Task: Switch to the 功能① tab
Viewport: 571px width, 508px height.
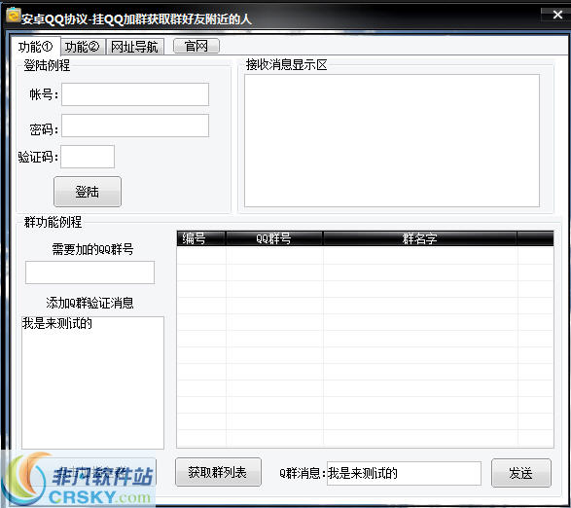Action: pyautogui.click(x=36, y=47)
